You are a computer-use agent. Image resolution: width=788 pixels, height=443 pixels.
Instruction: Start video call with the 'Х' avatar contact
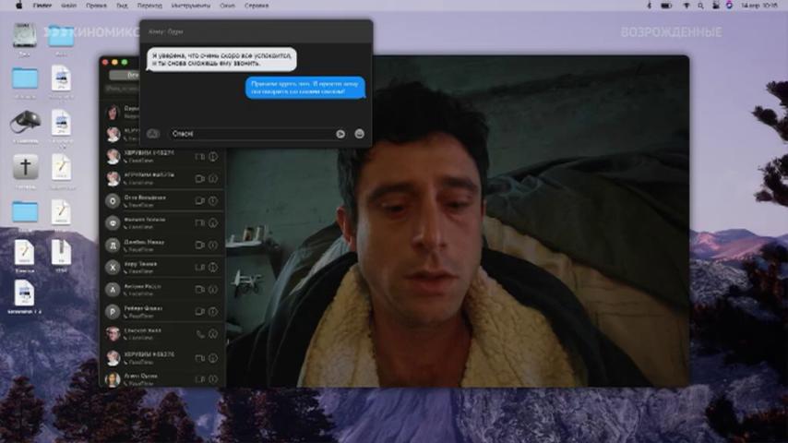[x=199, y=268]
